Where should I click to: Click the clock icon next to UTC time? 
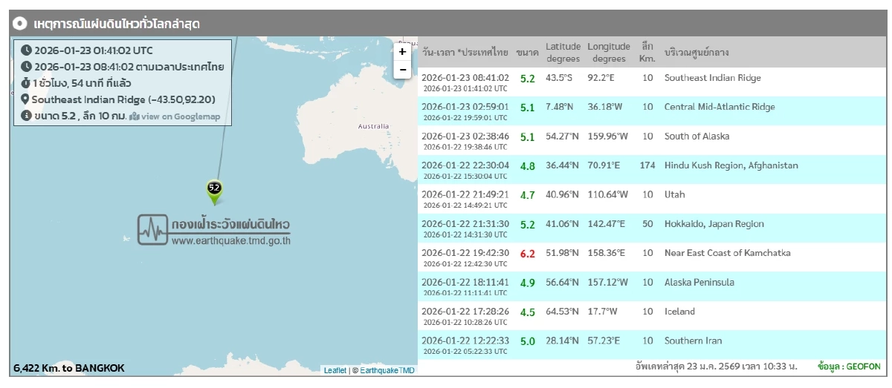pos(27,50)
